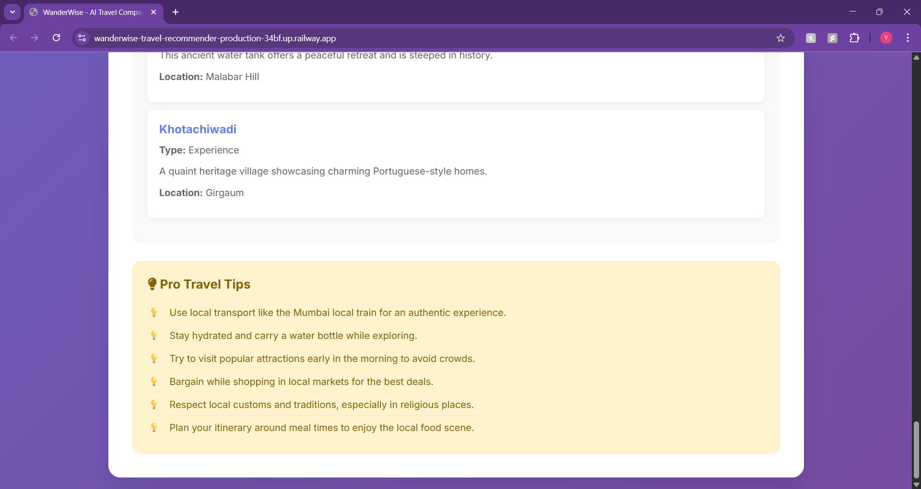921x489 pixels.
Task: Open a new browser tab
Action: [176, 12]
